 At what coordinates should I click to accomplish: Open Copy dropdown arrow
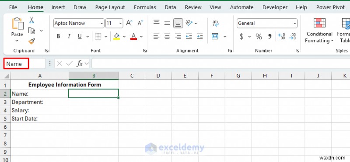pos(41,31)
